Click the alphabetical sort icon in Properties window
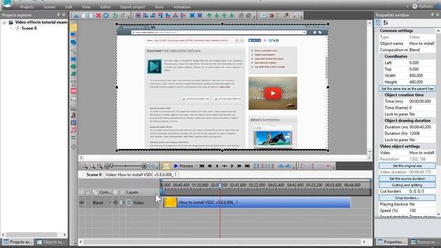Viewport: 441px width, 248px height. [386, 23]
